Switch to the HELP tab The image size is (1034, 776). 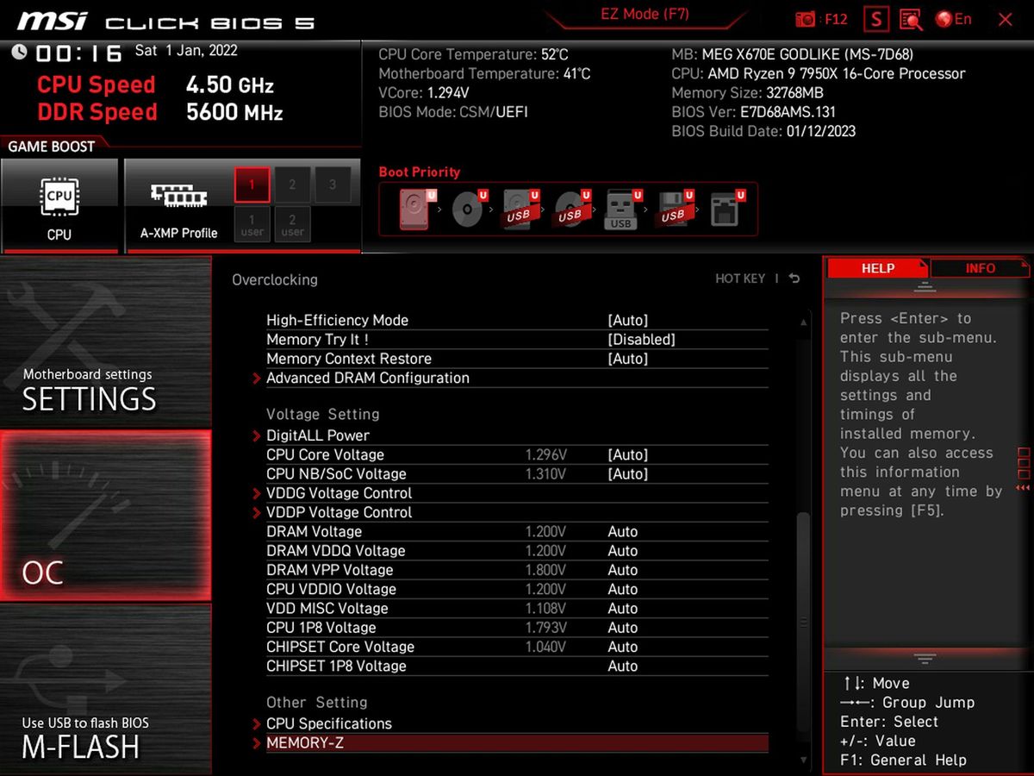pyautogui.click(x=877, y=268)
